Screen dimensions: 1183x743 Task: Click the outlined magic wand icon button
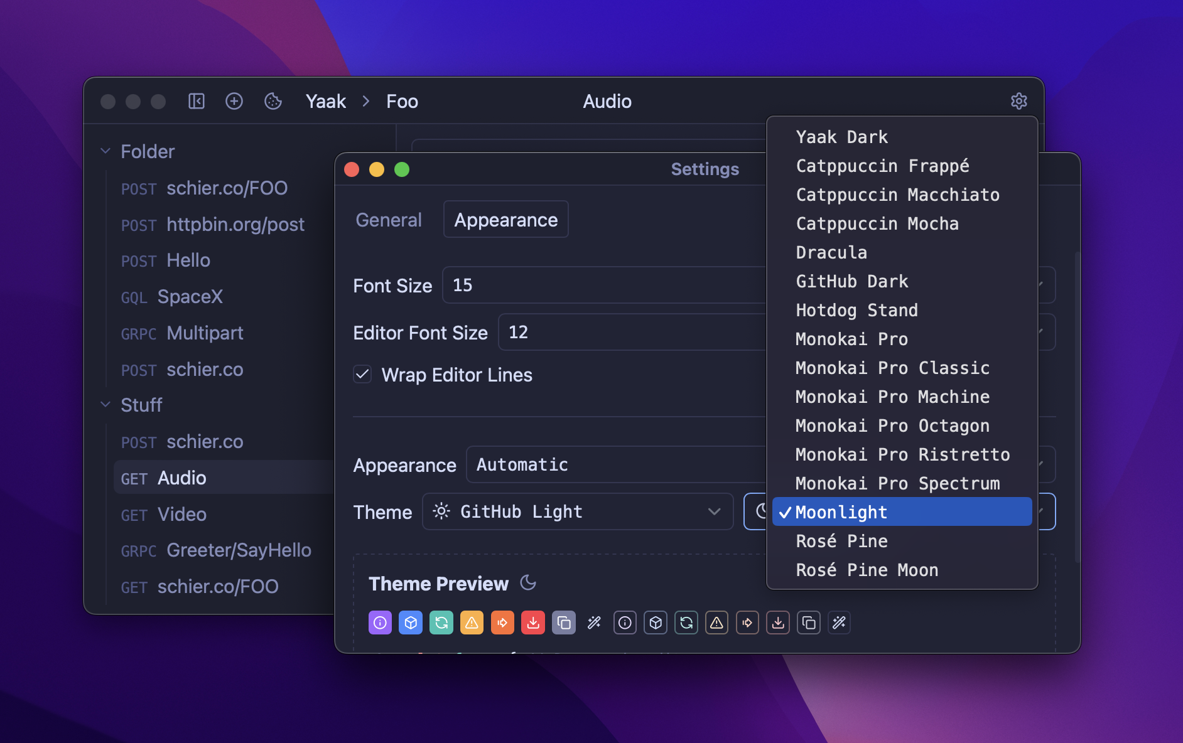point(839,623)
